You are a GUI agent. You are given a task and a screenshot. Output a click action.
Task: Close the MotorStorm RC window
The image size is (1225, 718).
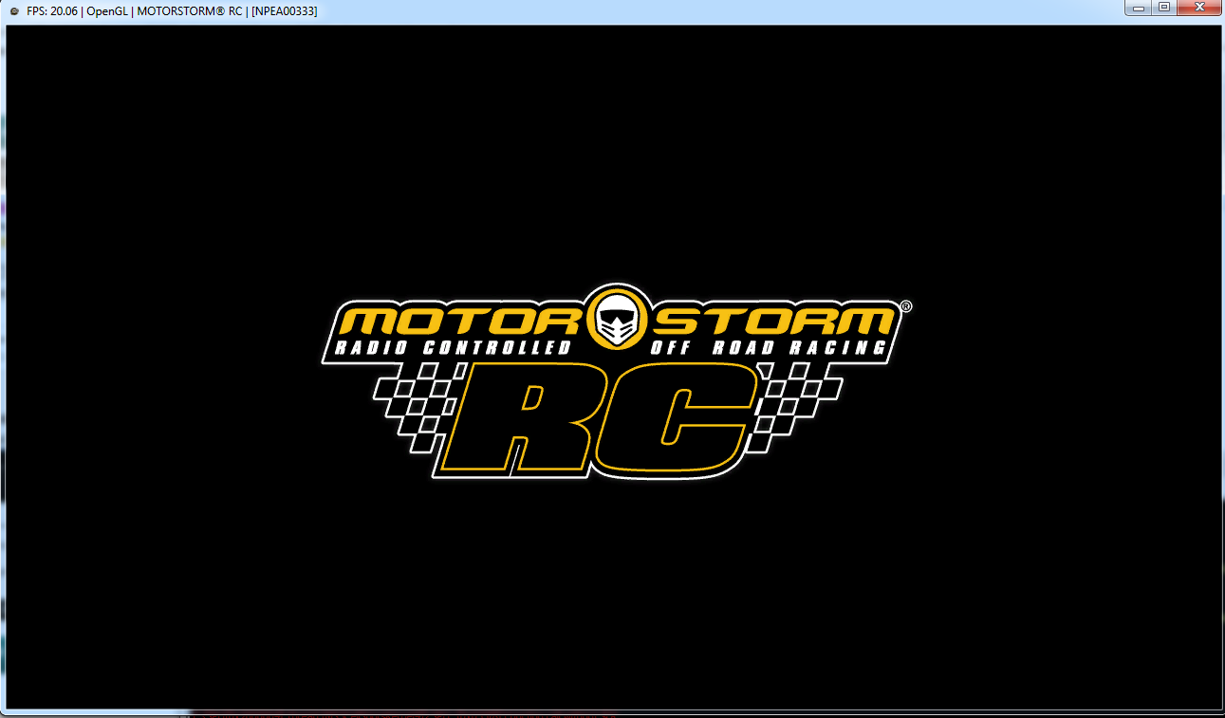[x=1198, y=8]
